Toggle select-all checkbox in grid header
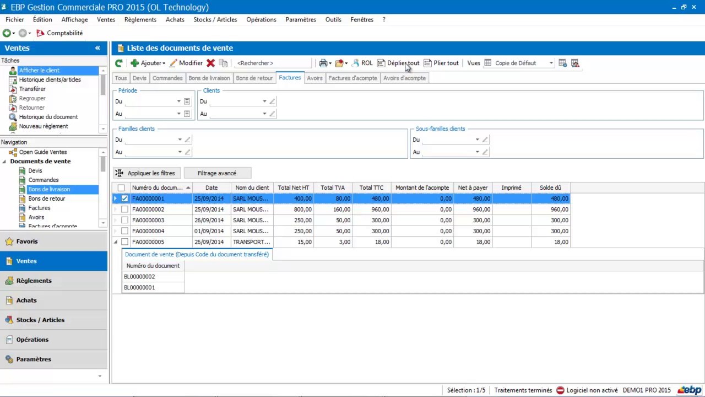Screen dimensions: 705x397 [x=121, y=188]
